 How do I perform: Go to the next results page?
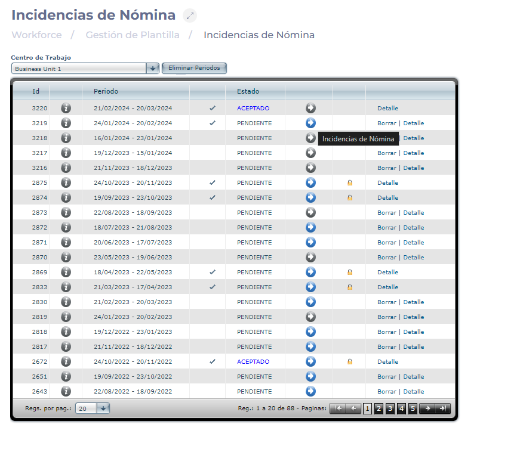[427, 408]
